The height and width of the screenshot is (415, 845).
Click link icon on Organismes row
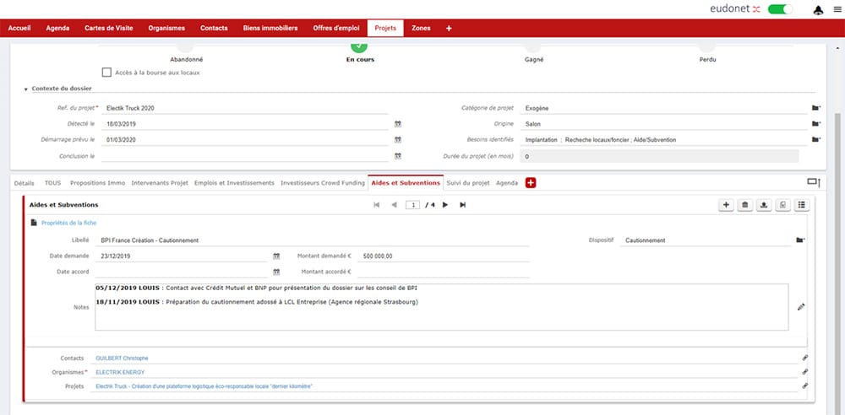point(804,371)
